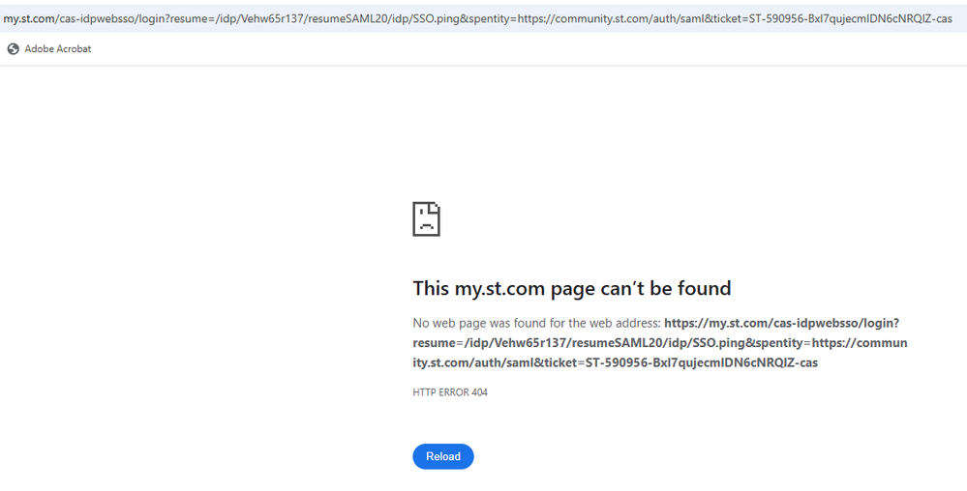
Task: Click cas-idpwebsso in the address bar URL
Action: pyautogui.click(x=101, y=18)
